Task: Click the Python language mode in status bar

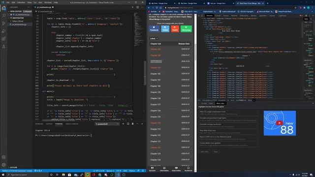Action: pos(132,171)
